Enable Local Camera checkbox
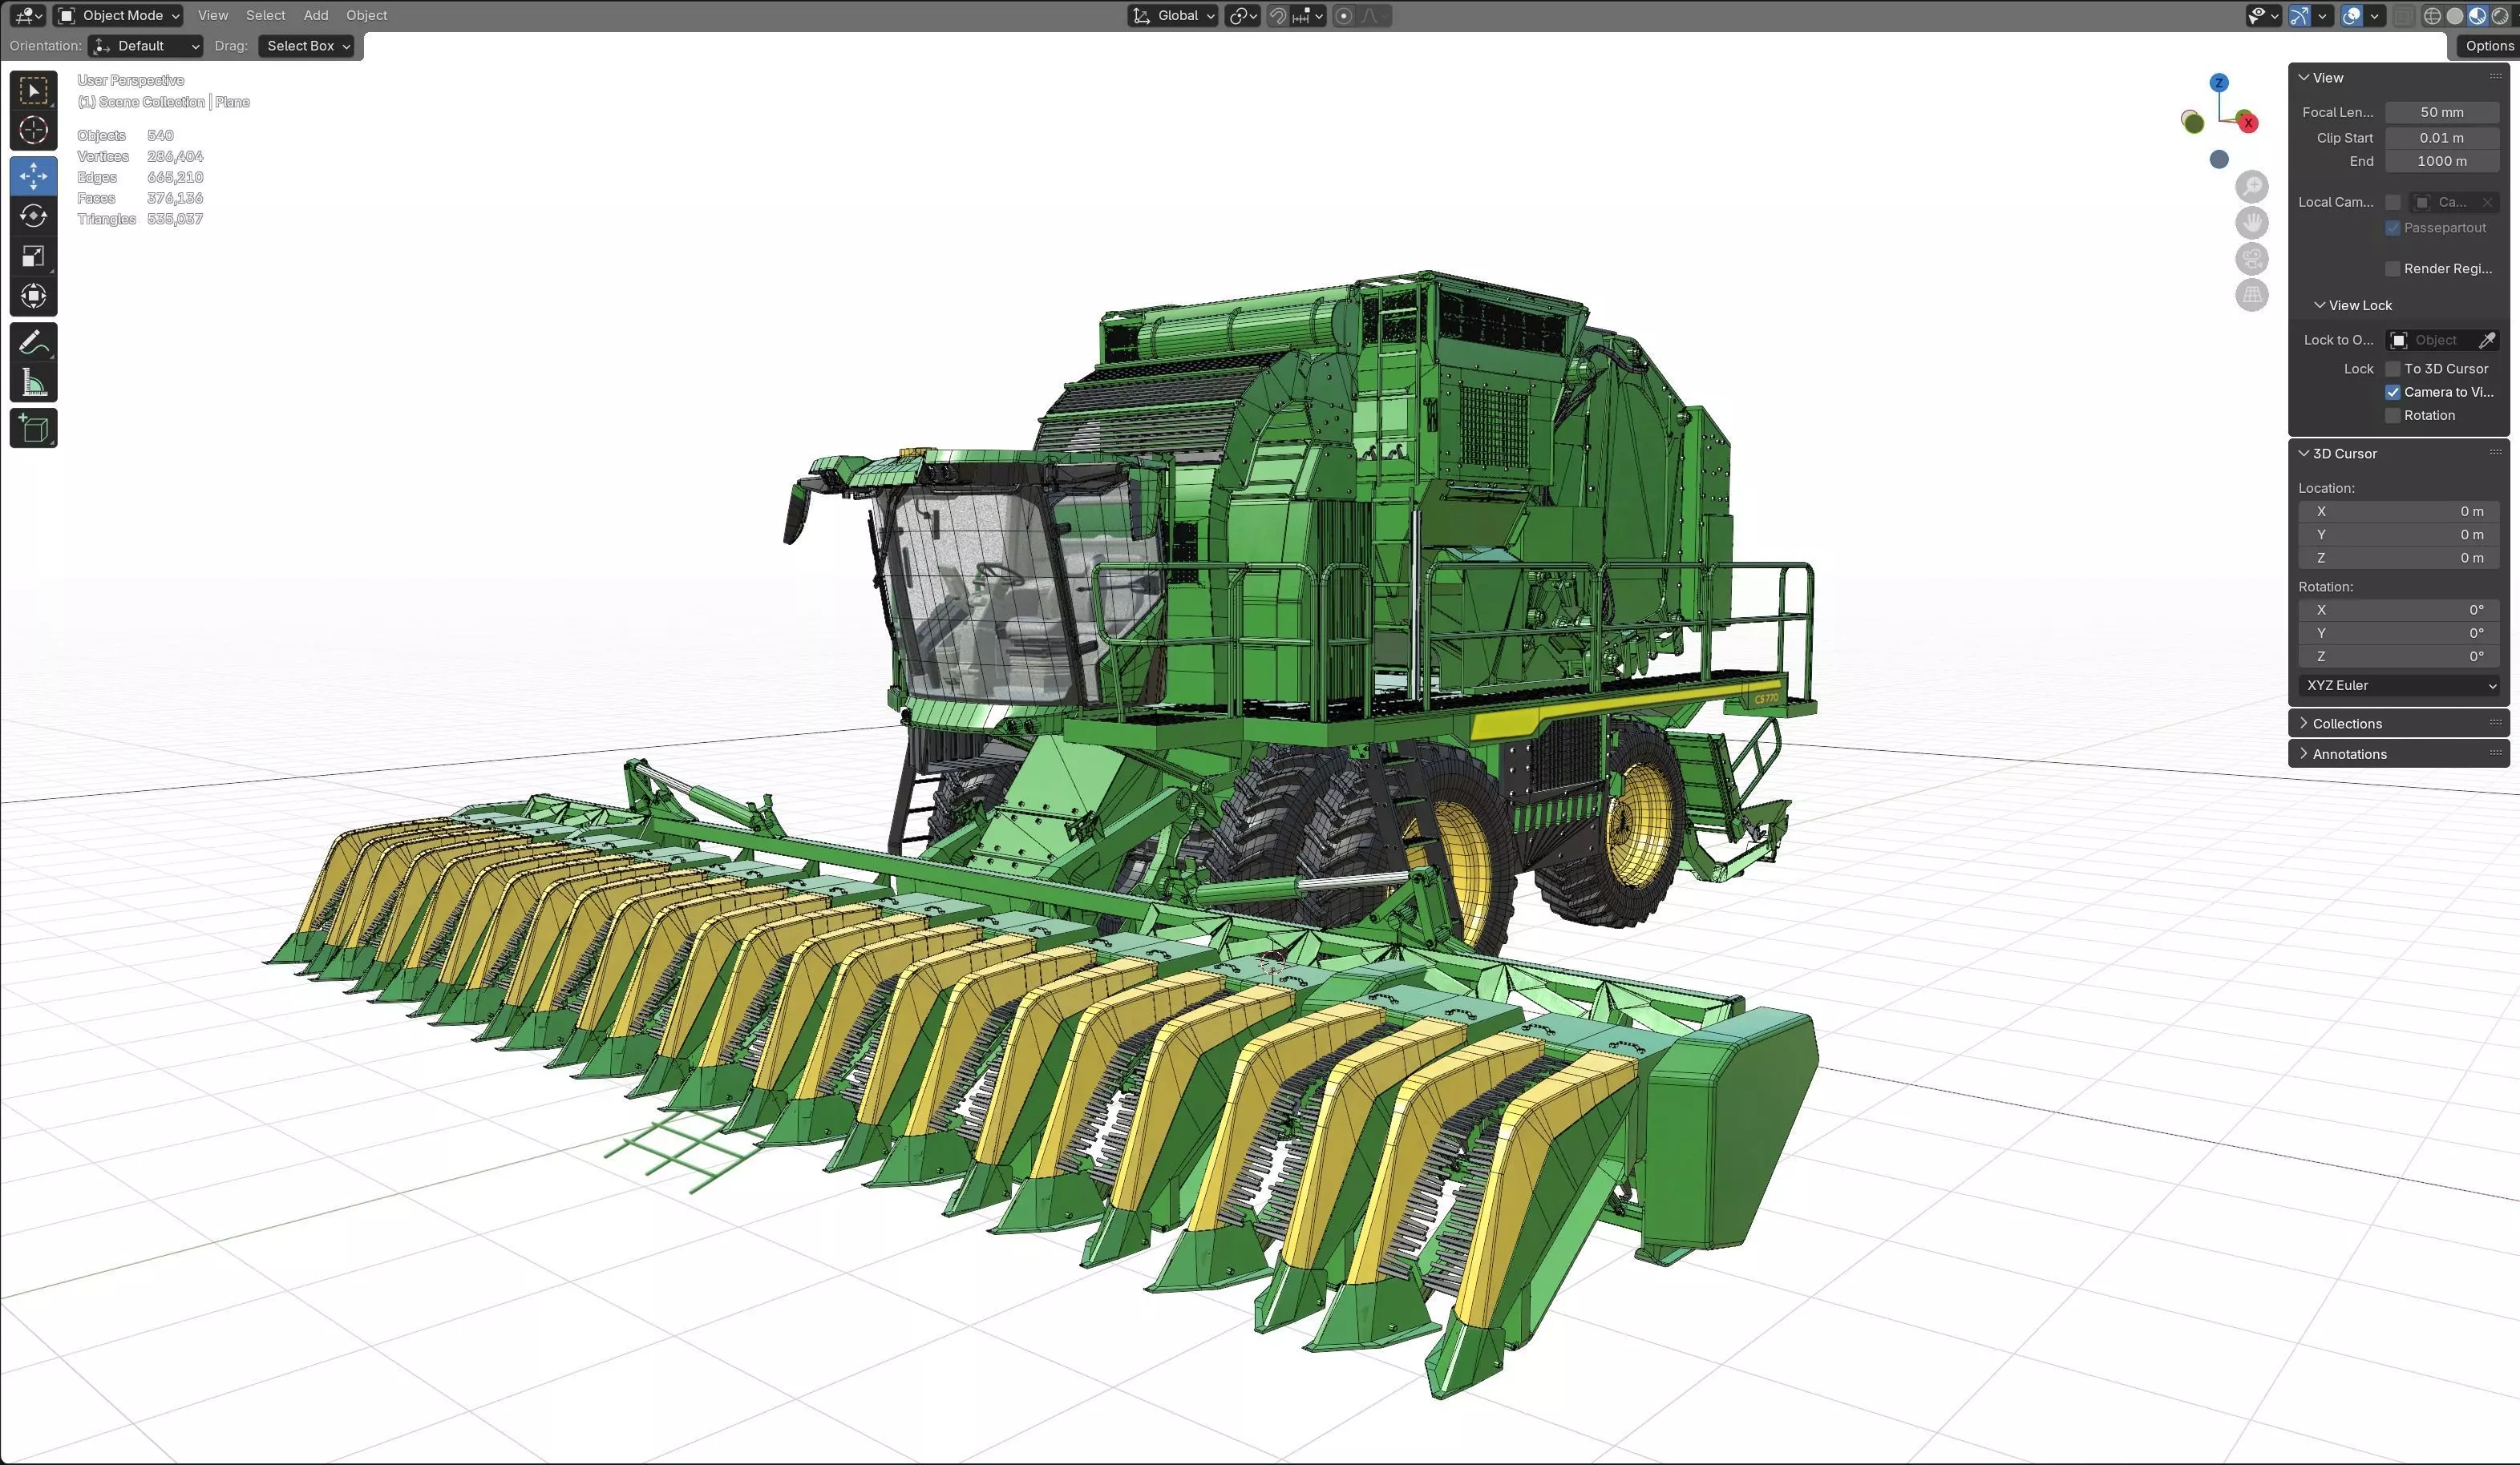Viewport: 2520px width, 1465px height. pyautogui.click(x=2392, y=203)
